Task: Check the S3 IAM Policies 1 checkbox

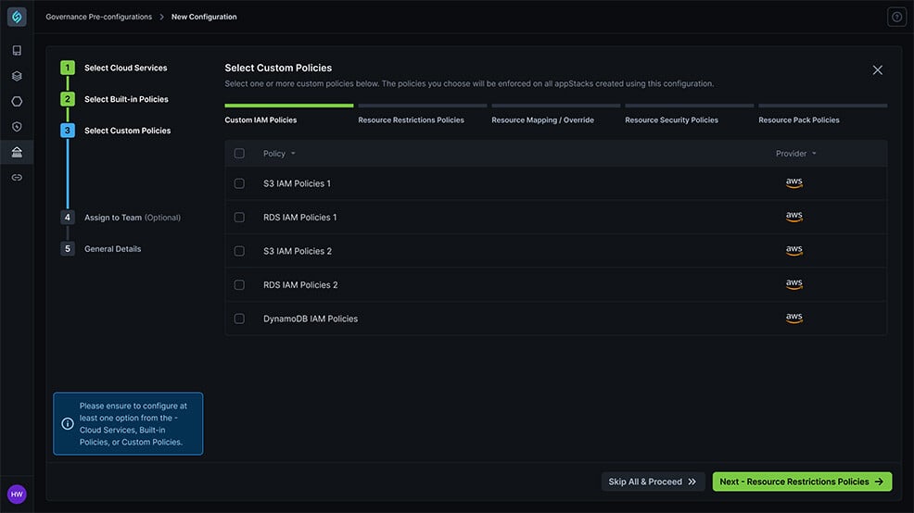Action: click(x=239, y=183)
